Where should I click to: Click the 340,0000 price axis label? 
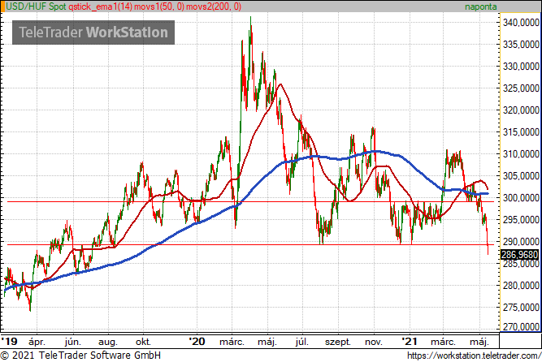click(x=521, y=23)
